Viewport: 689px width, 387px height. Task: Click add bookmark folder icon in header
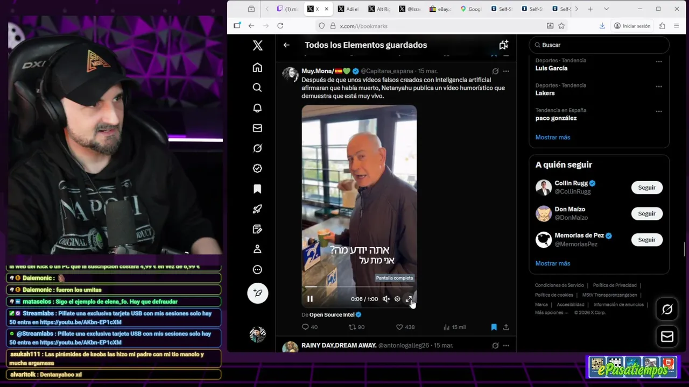504,45
